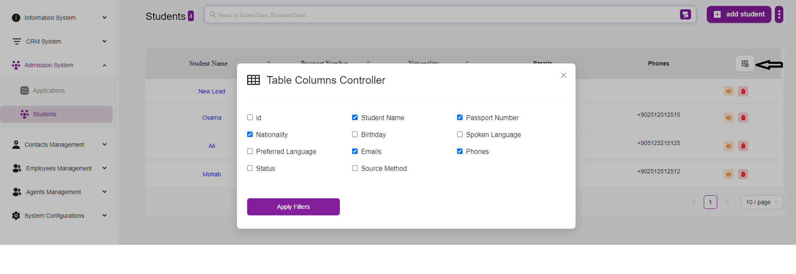Screen dimensions: 796x274
Task: Click the delete icon for Mohab
Action: tap(743, 174)
